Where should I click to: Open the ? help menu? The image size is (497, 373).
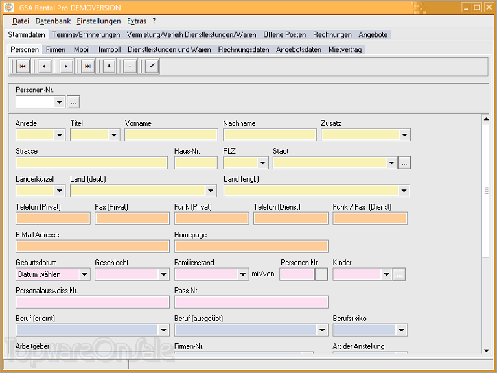[154, 21]
